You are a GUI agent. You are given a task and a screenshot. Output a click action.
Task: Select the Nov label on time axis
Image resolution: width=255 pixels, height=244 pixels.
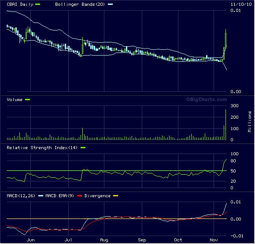pos(214,240)
